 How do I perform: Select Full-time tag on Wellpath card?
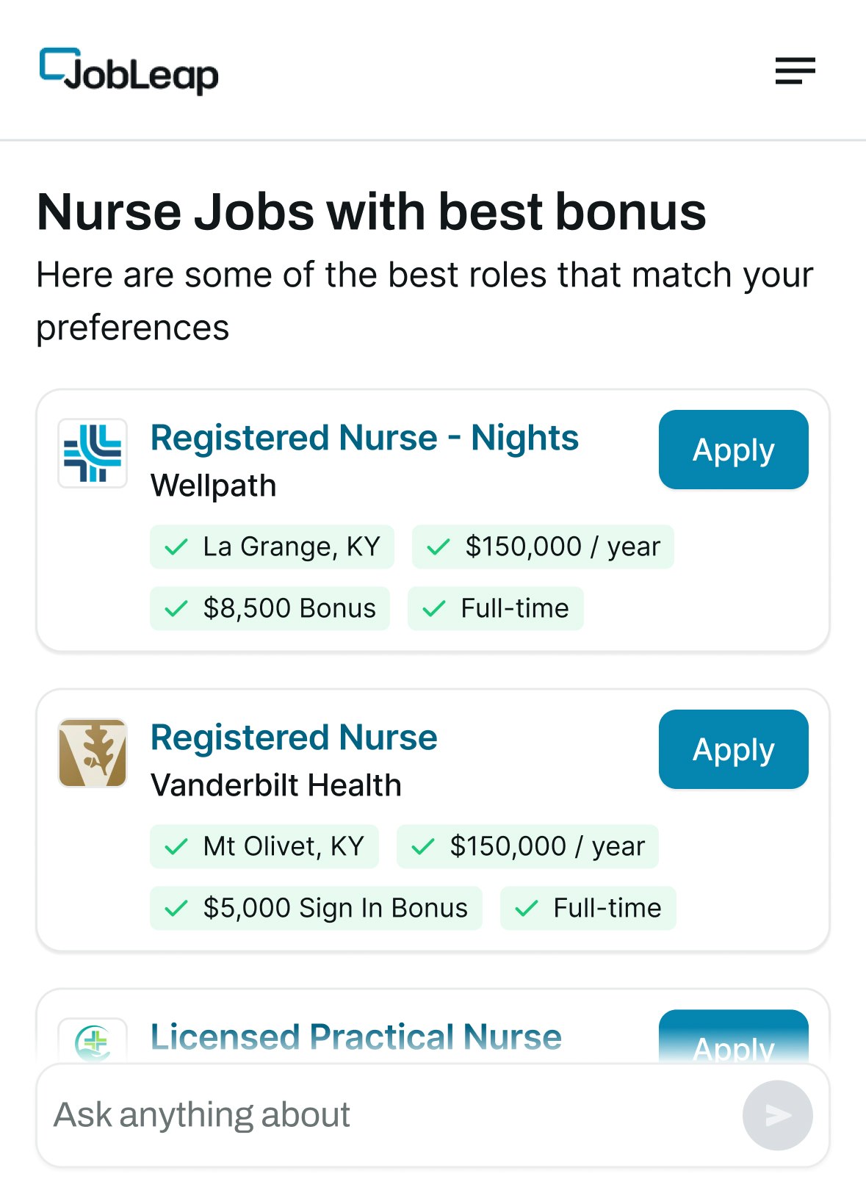(496, 608)
